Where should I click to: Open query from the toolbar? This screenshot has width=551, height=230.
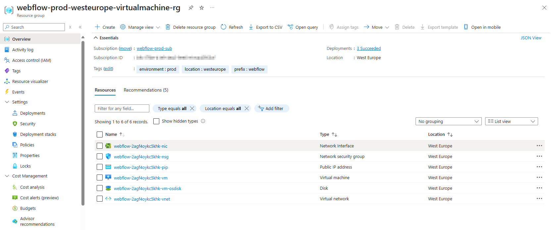(303, 27)
